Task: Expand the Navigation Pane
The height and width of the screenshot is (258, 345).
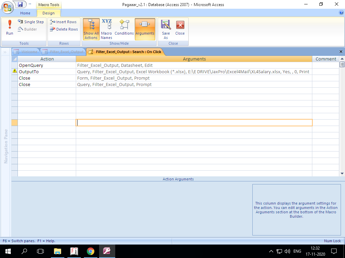Action: click(x=5, y=52)
